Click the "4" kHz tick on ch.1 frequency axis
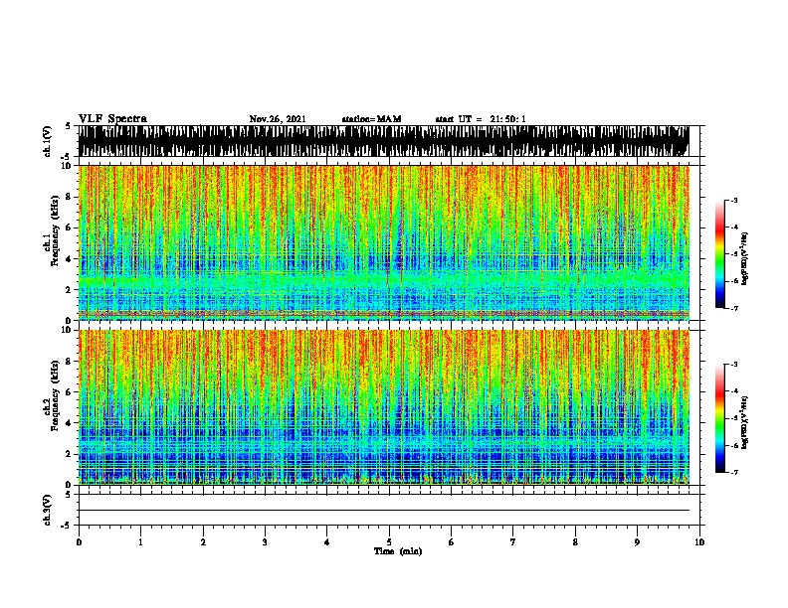The image size is (788, 608). pyautogui.click(x=71, y=259)
